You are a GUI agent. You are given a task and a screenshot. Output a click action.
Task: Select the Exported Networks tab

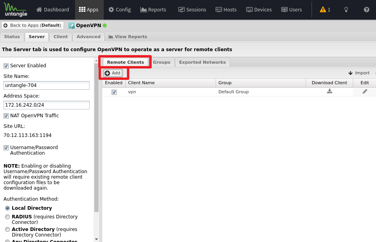point(202,62)
